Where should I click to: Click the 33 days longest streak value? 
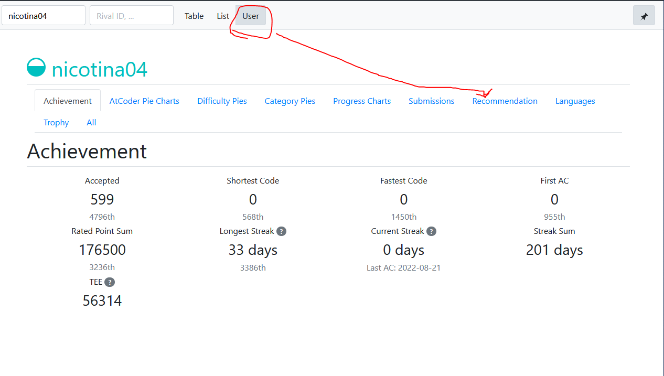tap(253, 250)
